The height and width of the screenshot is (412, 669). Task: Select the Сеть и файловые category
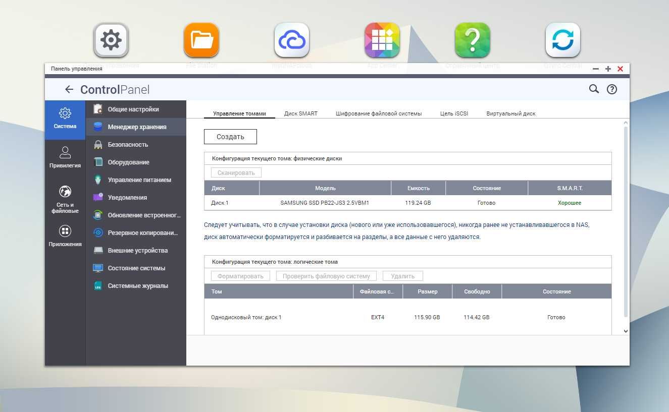tap(65, 200)
